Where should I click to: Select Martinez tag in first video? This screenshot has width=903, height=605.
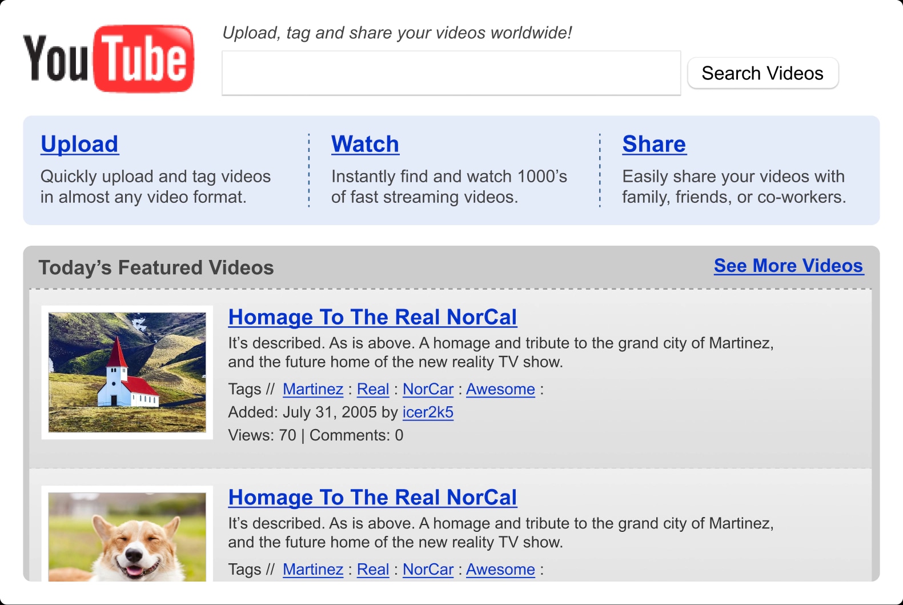[313, 389]
